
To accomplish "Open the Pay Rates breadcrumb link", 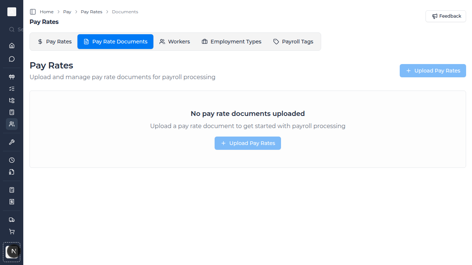I will click(x=91, y=11).
